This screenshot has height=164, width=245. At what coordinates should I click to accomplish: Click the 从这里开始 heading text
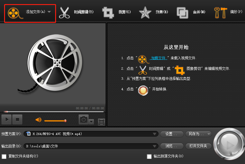click(x=176, y=47)
